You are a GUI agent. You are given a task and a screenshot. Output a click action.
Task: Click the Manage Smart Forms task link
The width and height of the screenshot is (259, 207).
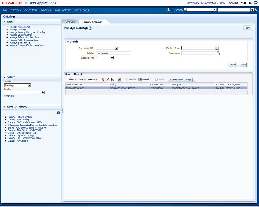coord(20,43)
